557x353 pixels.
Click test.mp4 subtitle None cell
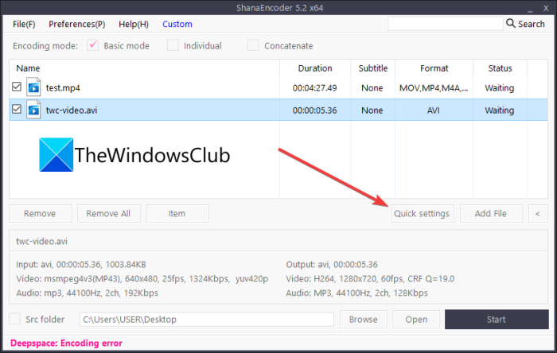pyautogui.click(x=372, y=88)
